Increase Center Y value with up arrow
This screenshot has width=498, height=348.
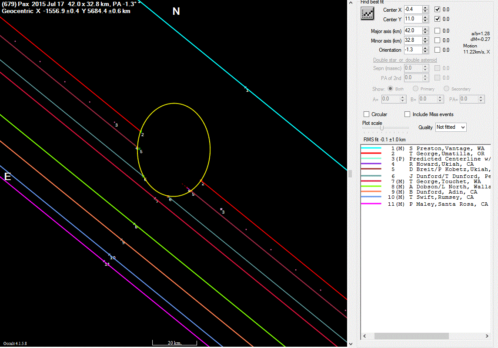pyautogui.click(x=425, y=17)
